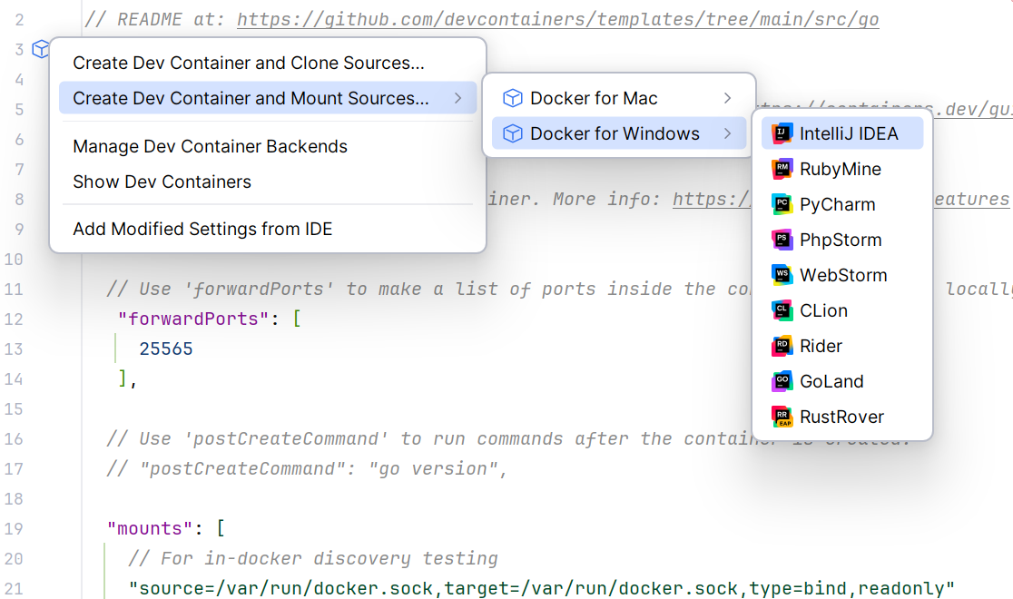Click the "mounts" key in code
The width and height of the screenshot is (1013, 599).
pyautogui.click(x=150, y=528)
